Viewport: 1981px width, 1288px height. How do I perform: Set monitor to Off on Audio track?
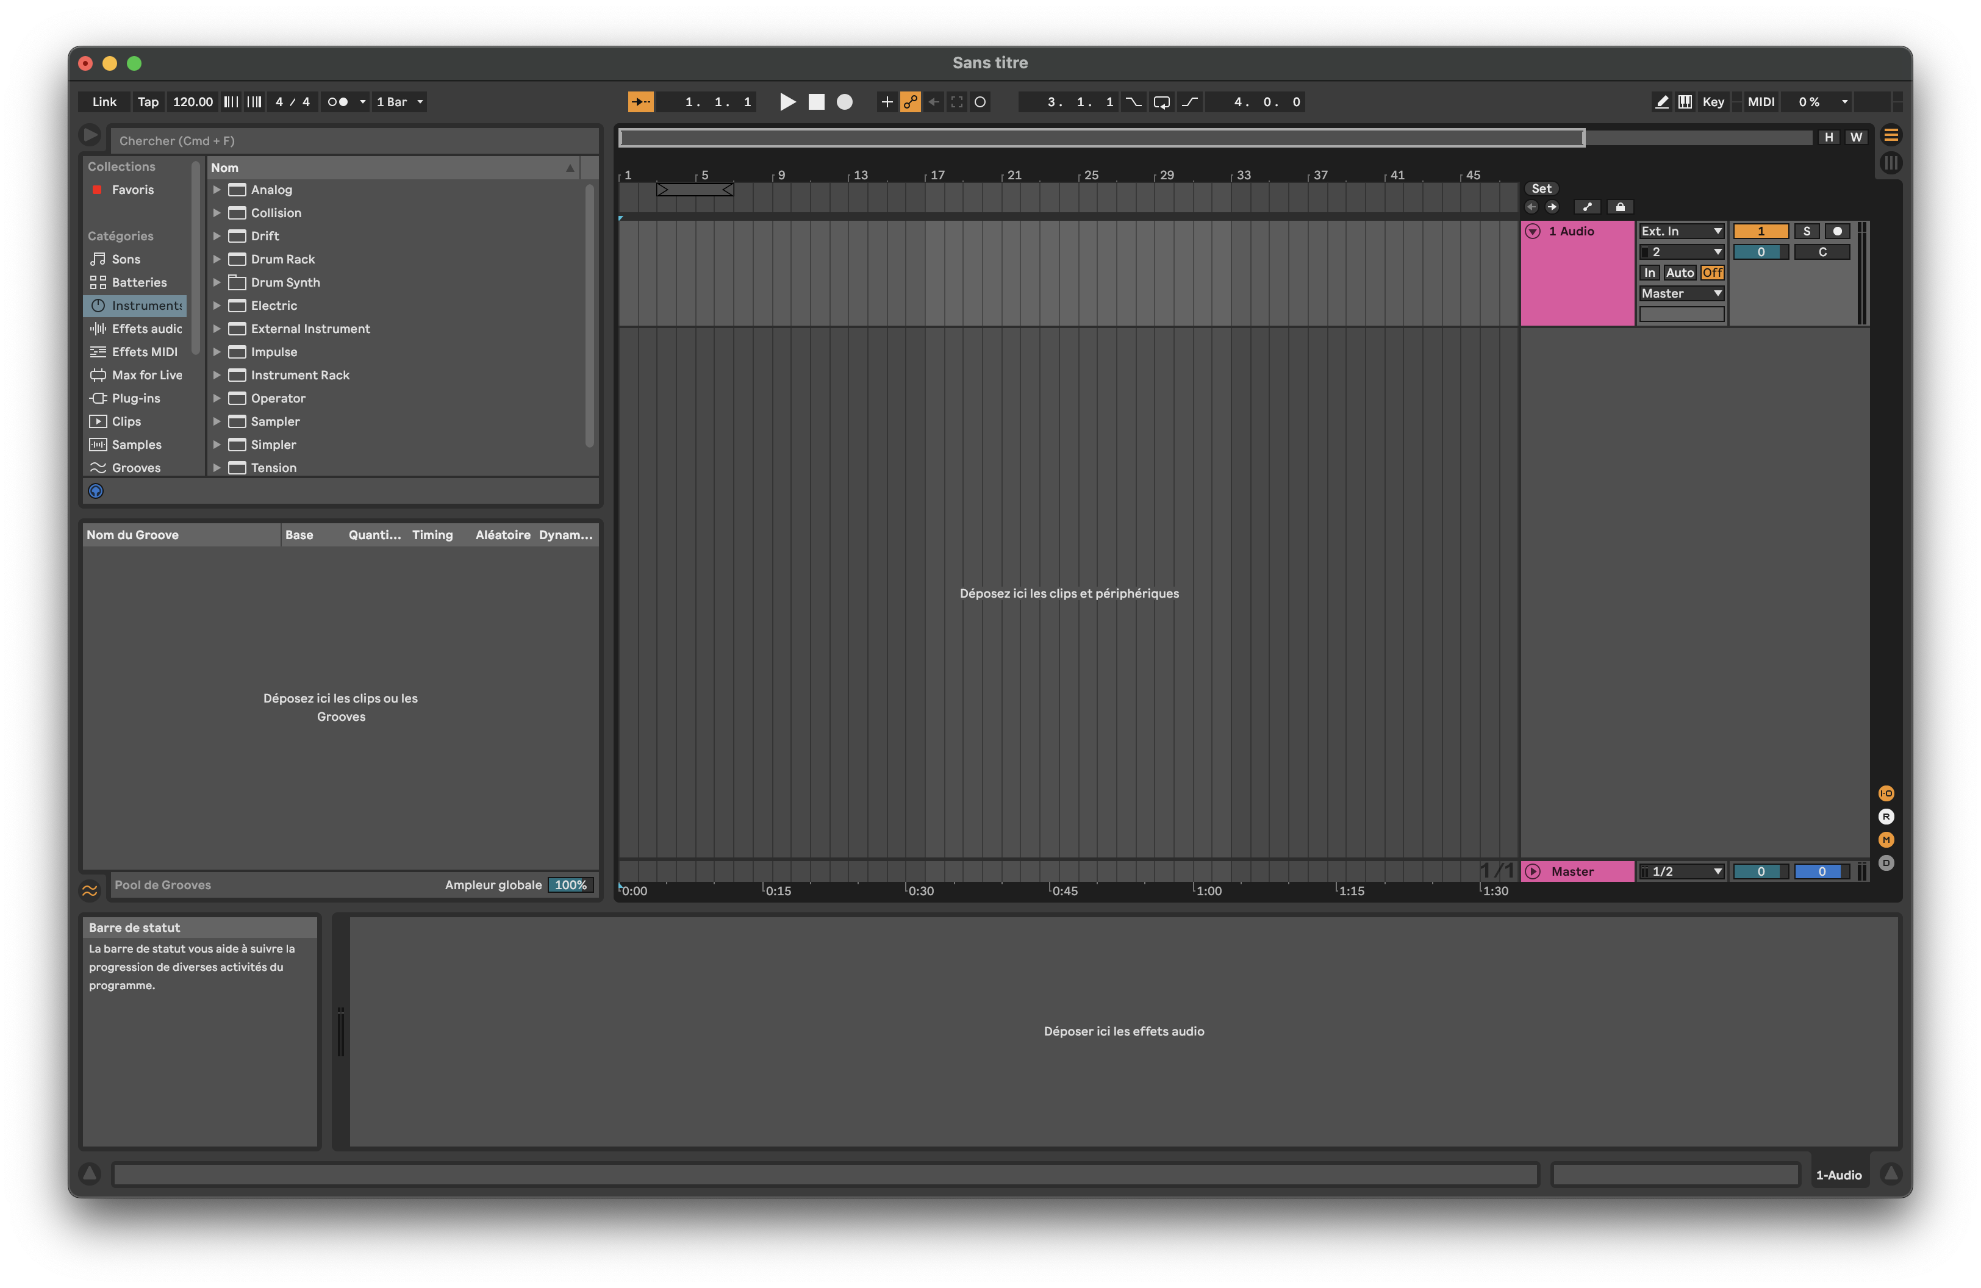[x=1712, y=273]
